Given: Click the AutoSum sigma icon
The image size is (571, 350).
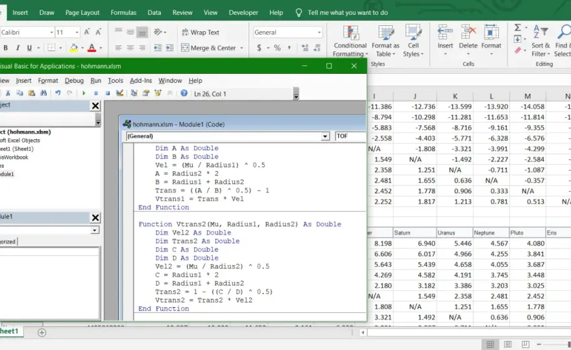Looking at the screenshot, I should 518,28.
